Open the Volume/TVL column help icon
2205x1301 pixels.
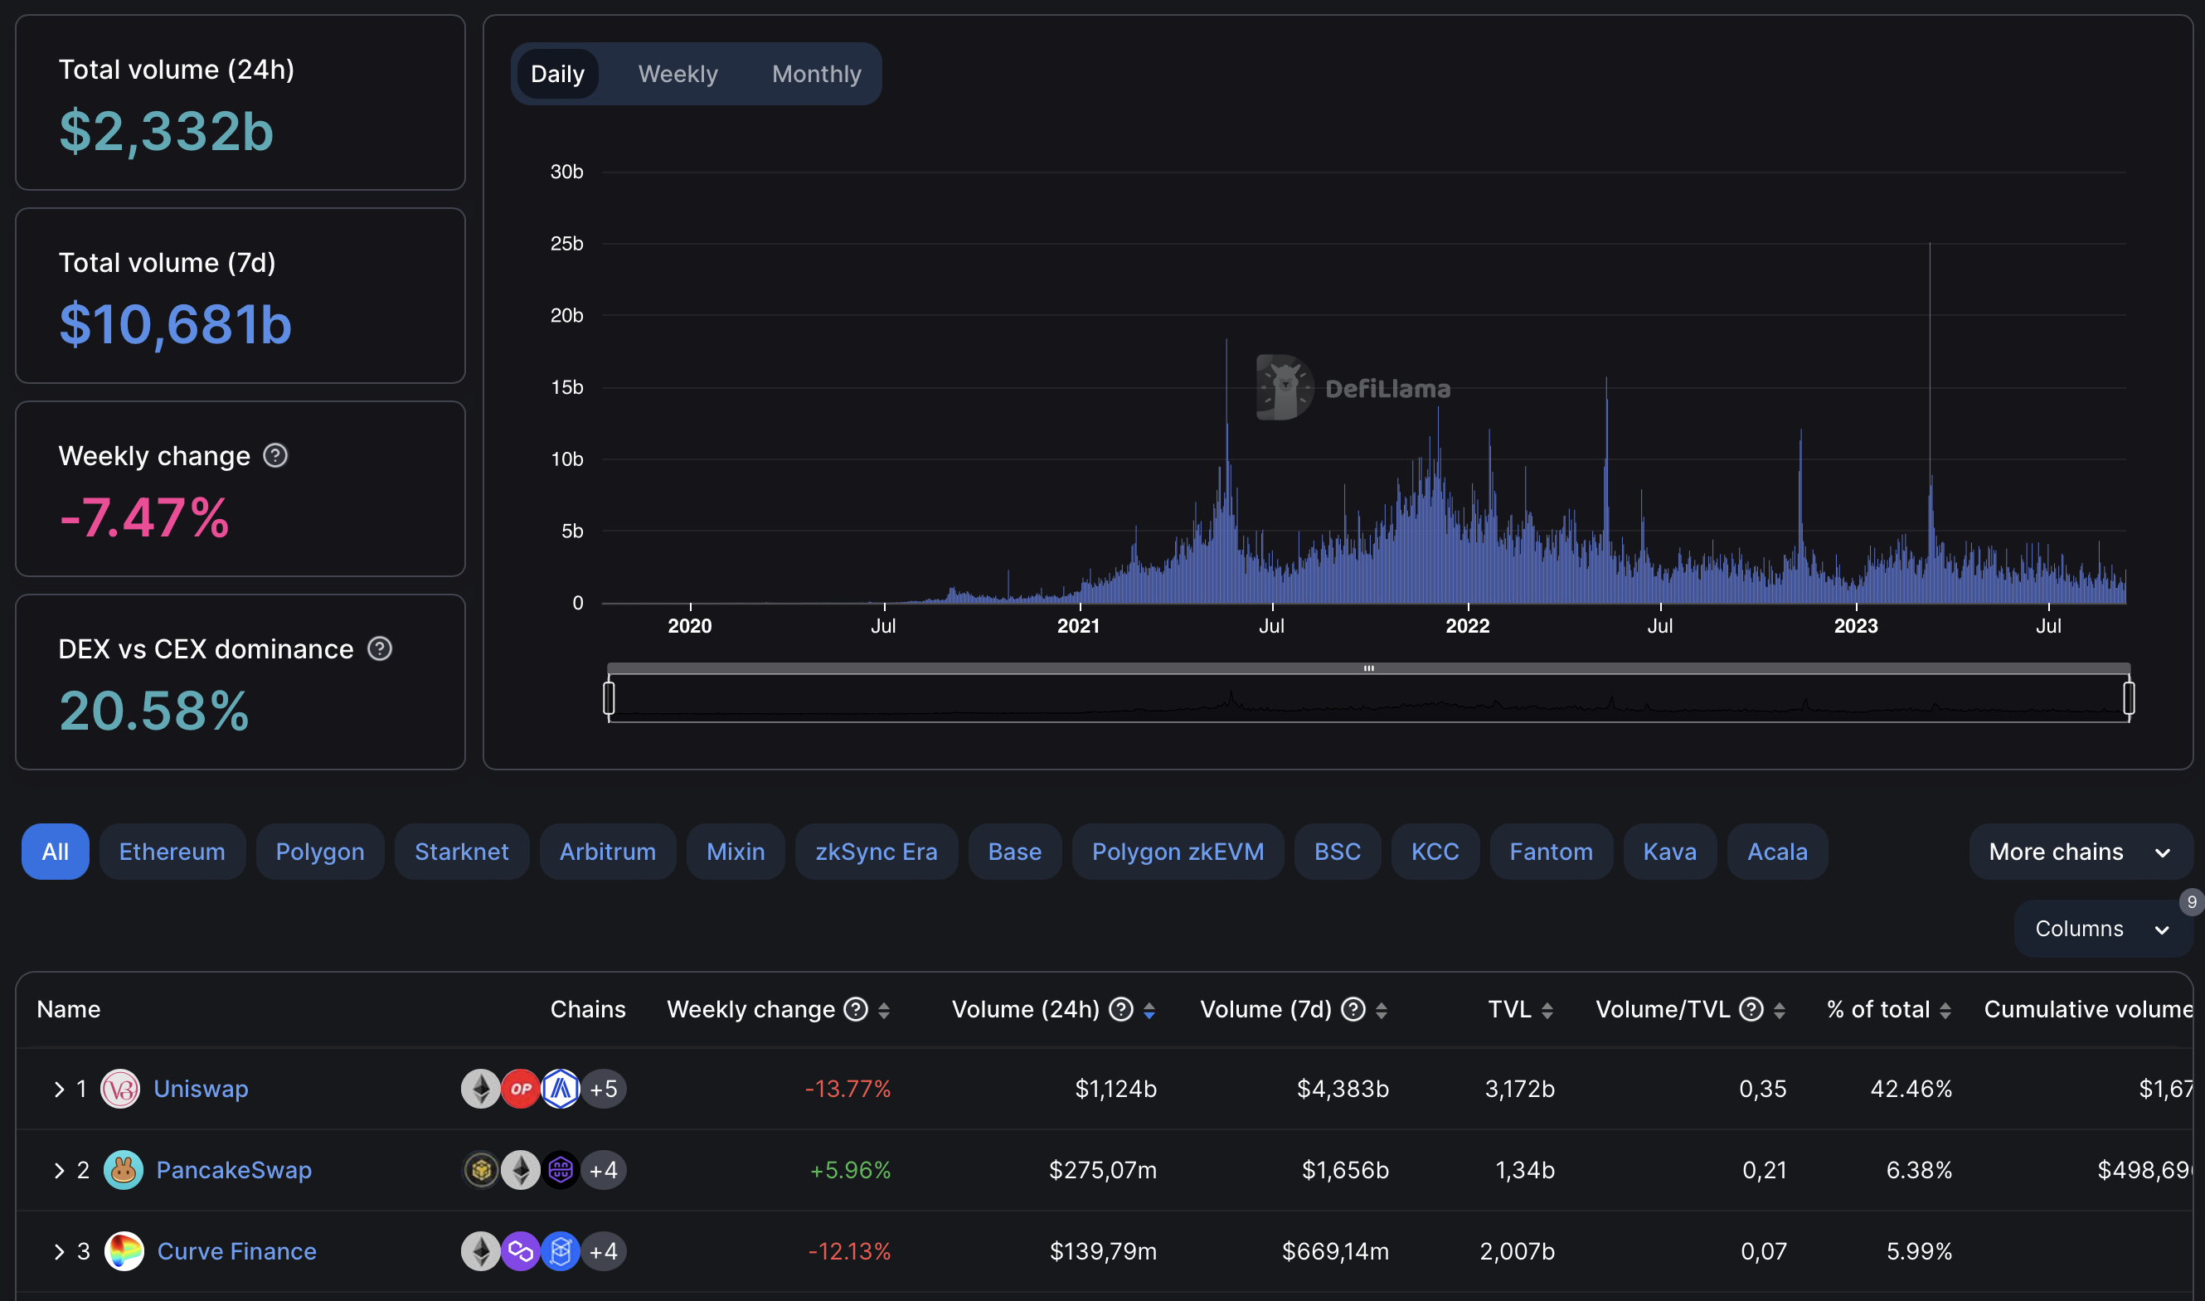(1751, 1009)
